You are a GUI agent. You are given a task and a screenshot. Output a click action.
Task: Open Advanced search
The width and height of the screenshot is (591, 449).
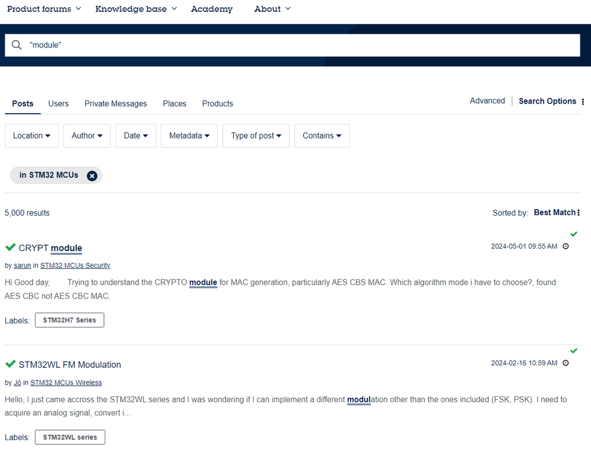click(487, 101)
